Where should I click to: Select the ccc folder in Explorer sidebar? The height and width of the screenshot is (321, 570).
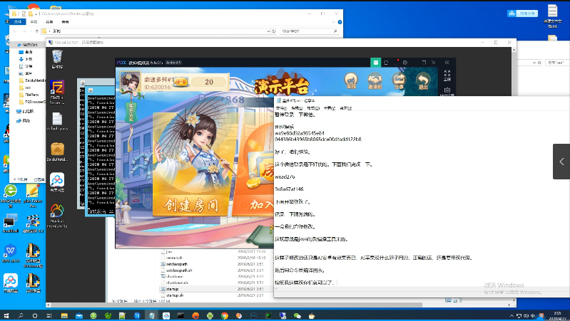pos(25,88)
